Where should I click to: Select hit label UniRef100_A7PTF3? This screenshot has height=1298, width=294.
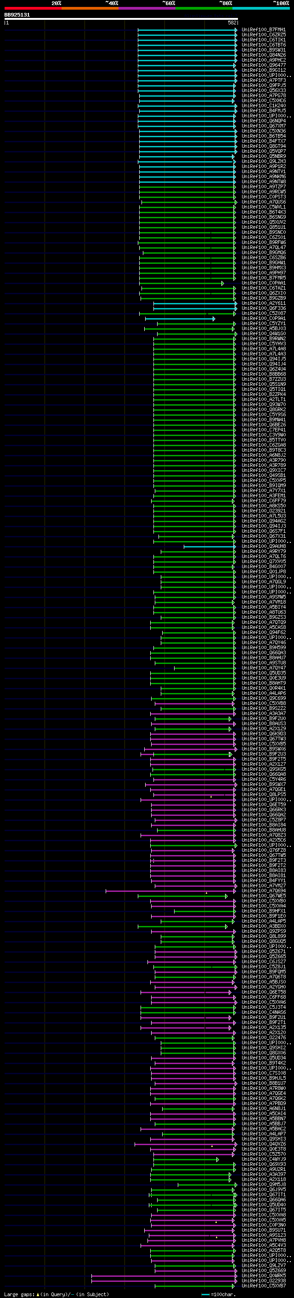tap(263, 81)
